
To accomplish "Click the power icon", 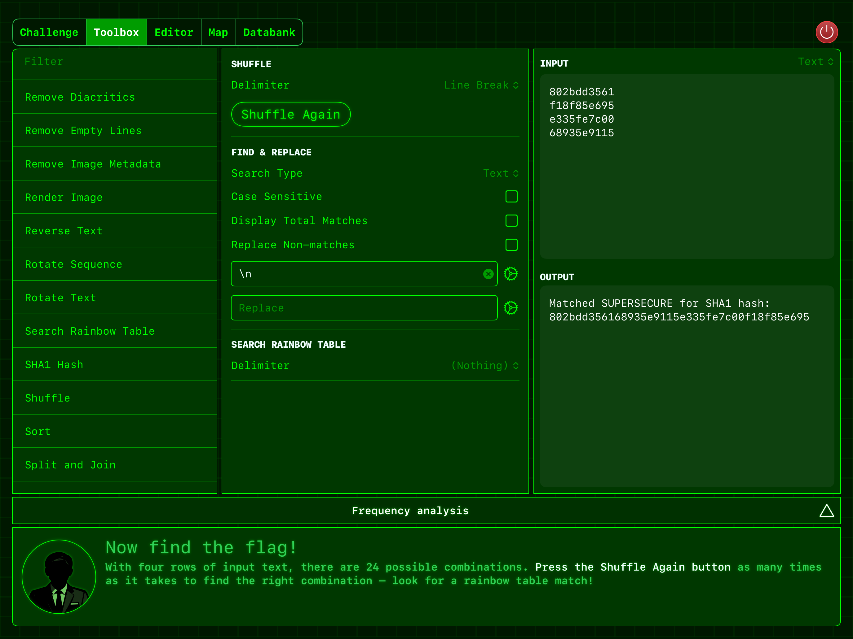I will click(826, 32).
